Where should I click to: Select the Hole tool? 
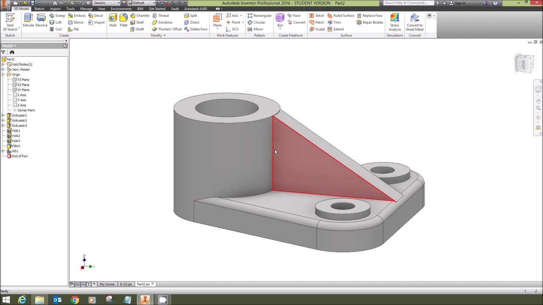(113, 20)
